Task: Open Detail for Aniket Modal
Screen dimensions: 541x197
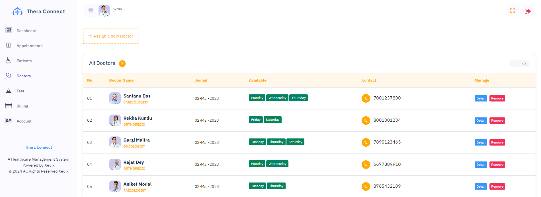Action: pos(481,186)
